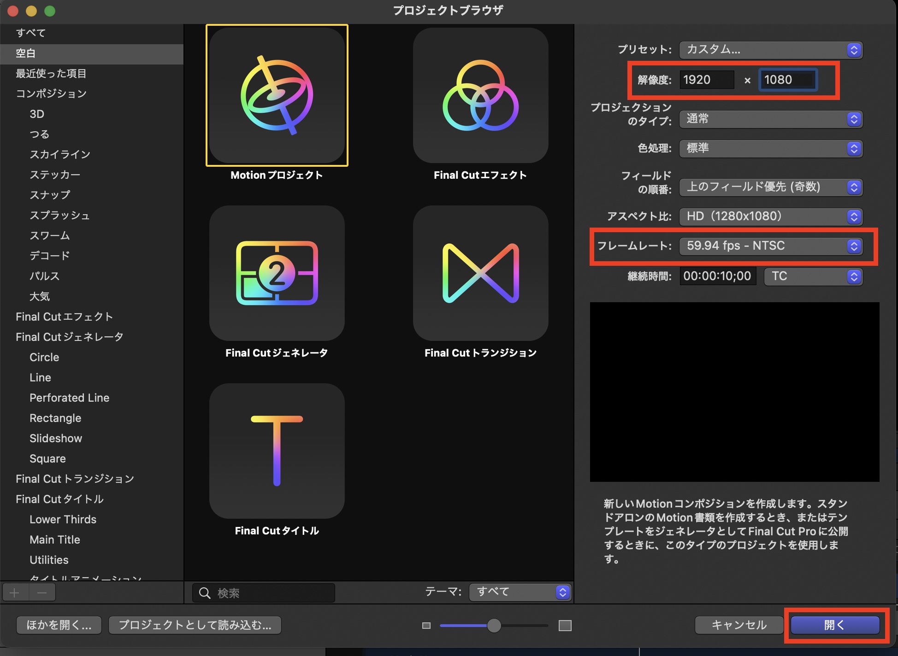Click the thumbnail size slider knob

(x=494, y=626)
